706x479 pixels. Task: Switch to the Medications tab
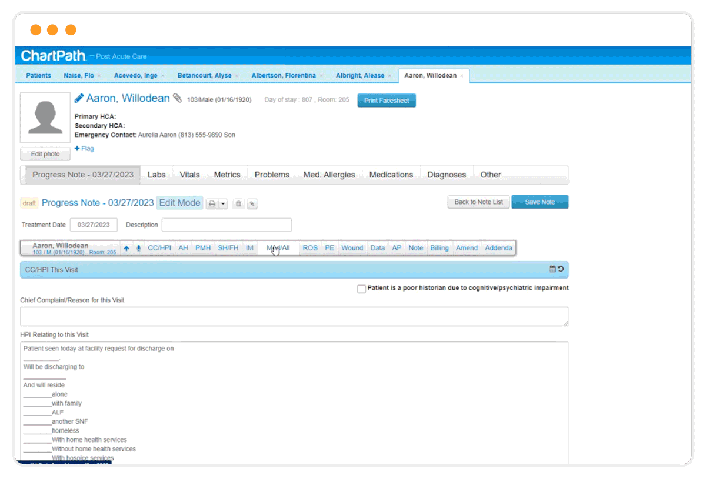[x=391, y=174]
